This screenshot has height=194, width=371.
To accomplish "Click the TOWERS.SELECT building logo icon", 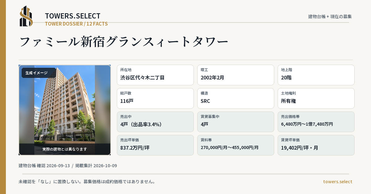I will point(26,16).
